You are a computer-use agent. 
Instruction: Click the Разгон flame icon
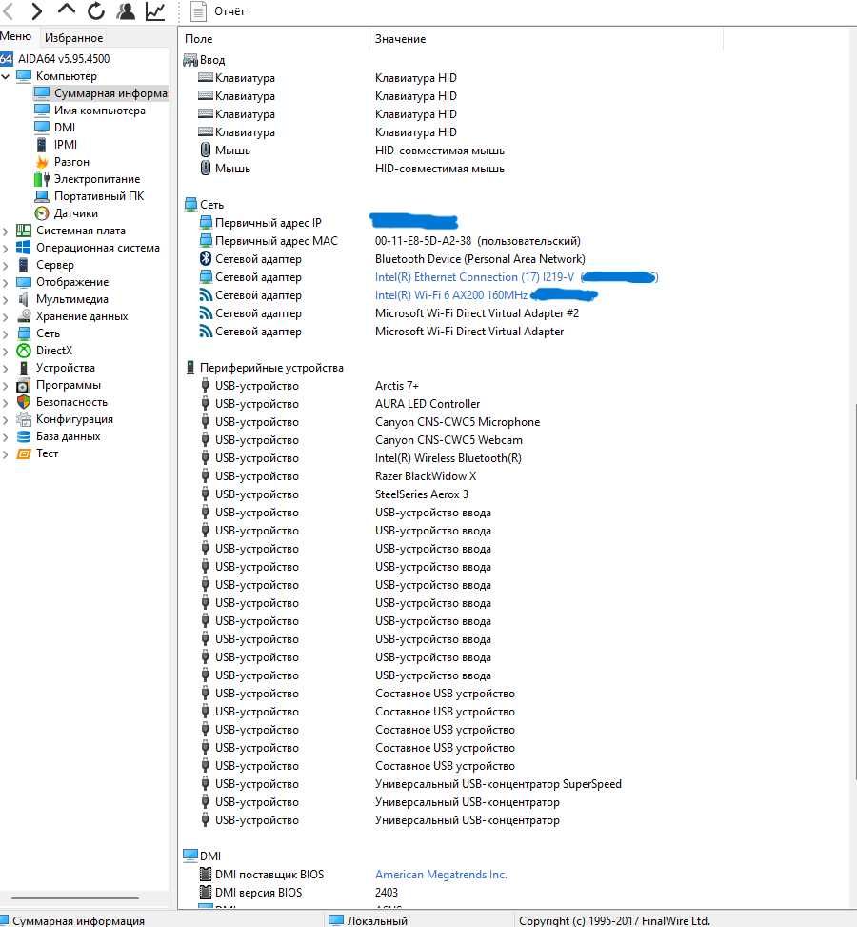pyautogui.click(x=41, y=162)
